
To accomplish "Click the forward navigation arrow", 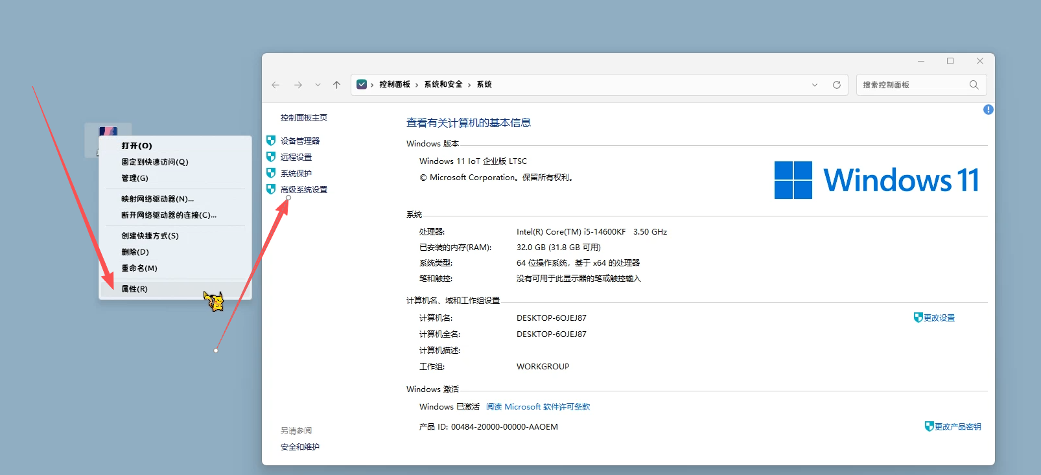I will click(x=298, y=85).
